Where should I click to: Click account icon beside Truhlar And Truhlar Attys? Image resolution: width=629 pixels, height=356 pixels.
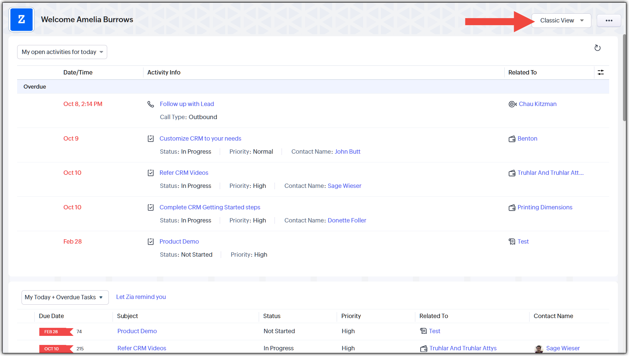(424, 348)
